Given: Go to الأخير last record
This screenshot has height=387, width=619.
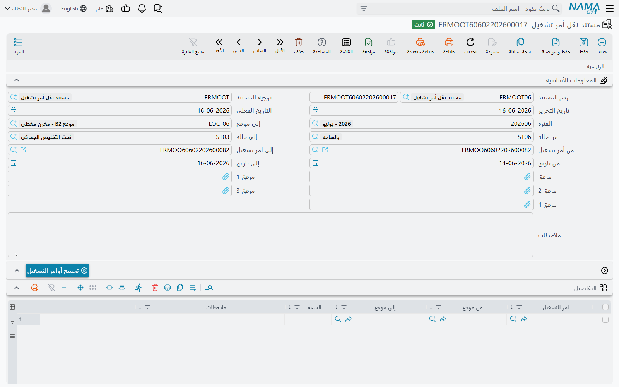Looking at the screenshot, I should 219,46.
